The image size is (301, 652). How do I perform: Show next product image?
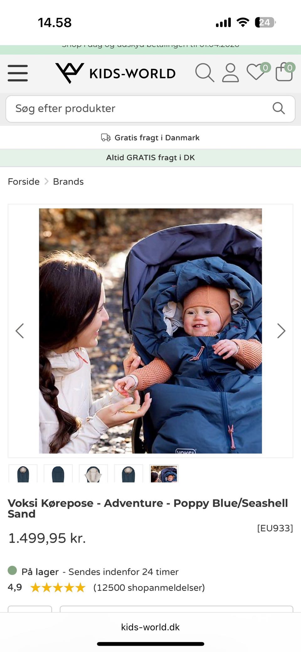[281, 331]
